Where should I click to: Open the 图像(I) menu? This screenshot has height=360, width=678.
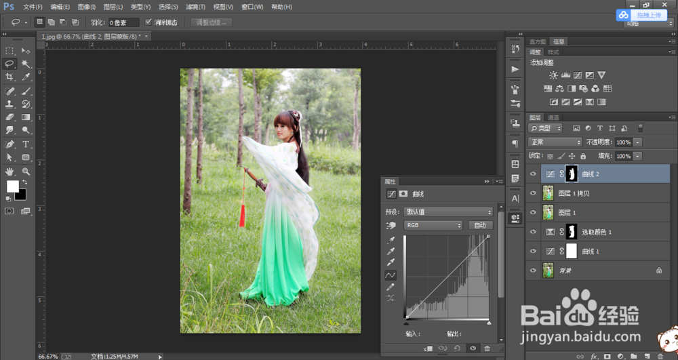87,7
